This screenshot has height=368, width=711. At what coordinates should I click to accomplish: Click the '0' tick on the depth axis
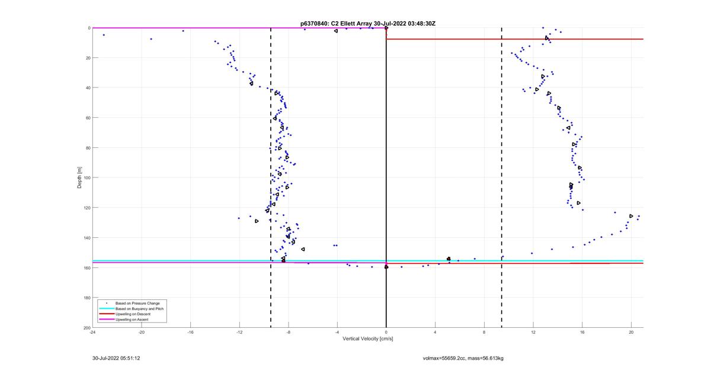click(x=89, y=28)
